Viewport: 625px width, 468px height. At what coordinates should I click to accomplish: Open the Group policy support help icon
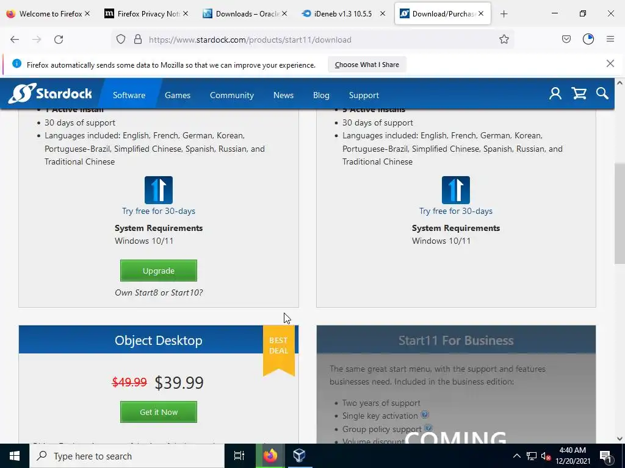(x=428, y=428)
